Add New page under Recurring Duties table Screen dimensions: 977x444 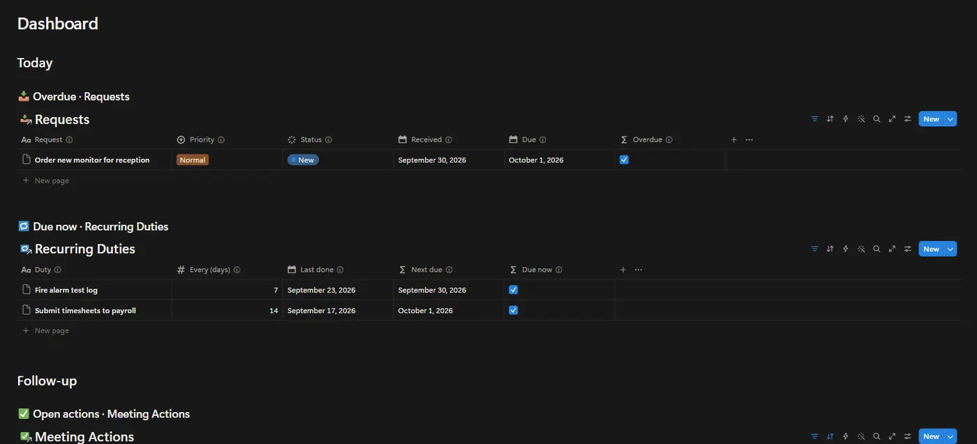tap(45, 330)
